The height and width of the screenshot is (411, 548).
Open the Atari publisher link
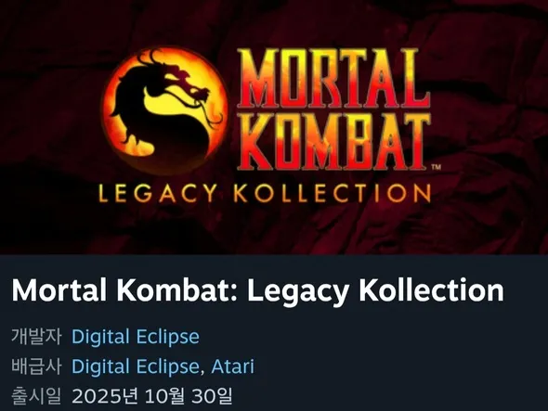(233, 366)
